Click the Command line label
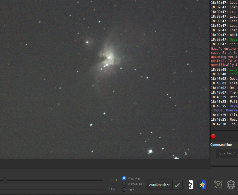This screenshot has width=238, height=195. (221, 145)
